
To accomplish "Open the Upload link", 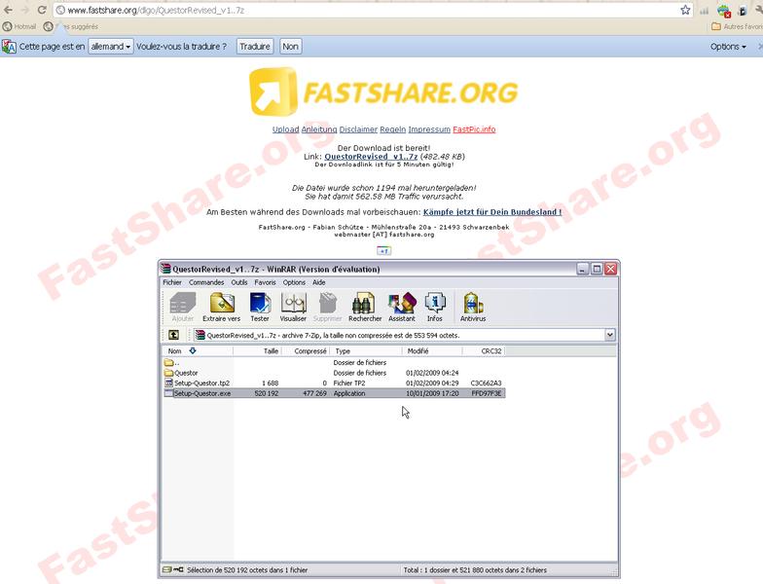I will tap(285, 129).
